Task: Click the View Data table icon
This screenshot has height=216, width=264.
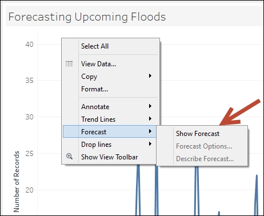Action: point(69,64)
